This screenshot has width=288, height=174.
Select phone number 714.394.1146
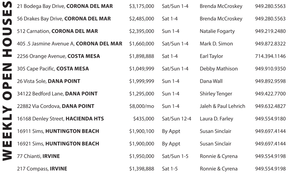(x=270, y=56)
